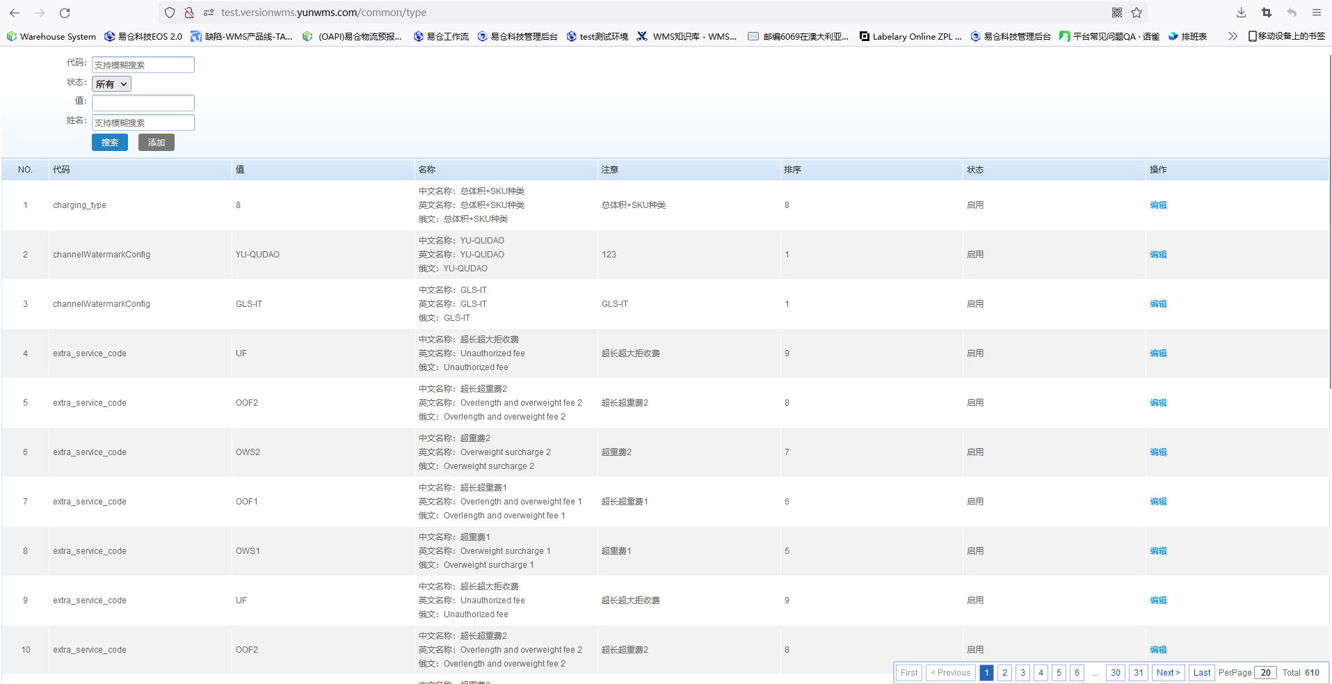1332x684 pixels.
Task: Click the crop screenshot icon in toolbar
Action: click(1267, 13)
